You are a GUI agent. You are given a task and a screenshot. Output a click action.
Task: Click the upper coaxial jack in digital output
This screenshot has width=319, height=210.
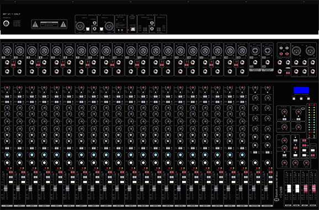tap(94, 23)
